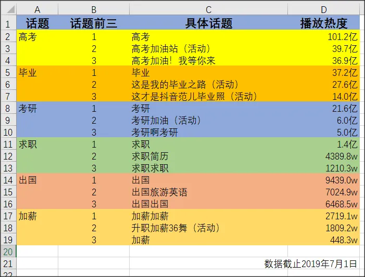Click cell 考研加油（活动）
The image size is (365, 277).
pyautogui.click(x=209, y=121)
